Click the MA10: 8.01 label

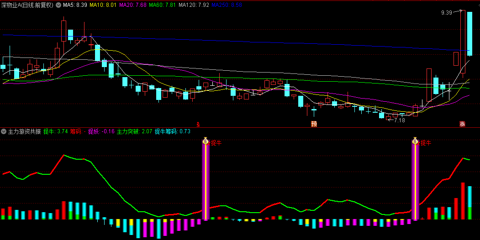[x=103, y=5]
